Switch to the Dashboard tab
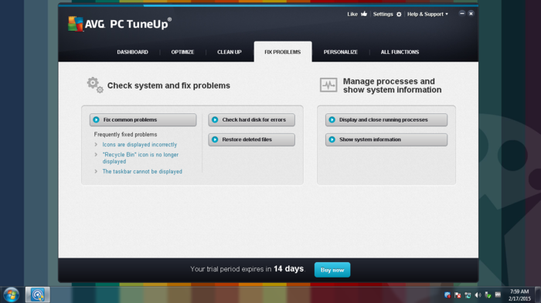Image resolution: width=541 pixels, height=303 pixels. click(132, 52)
